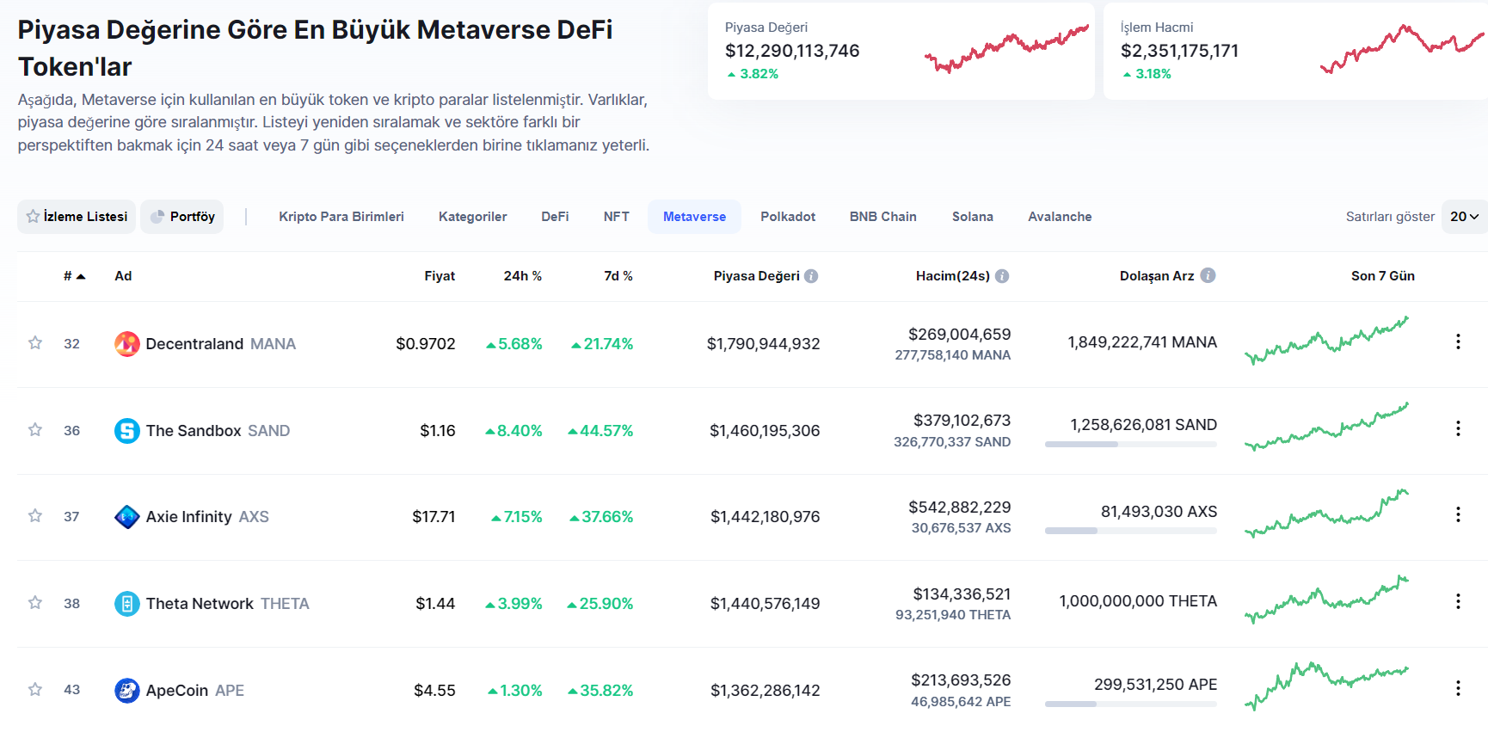Click The Sandbox circulating supply progress bar
The image size is (1488, 732).
1130,445
